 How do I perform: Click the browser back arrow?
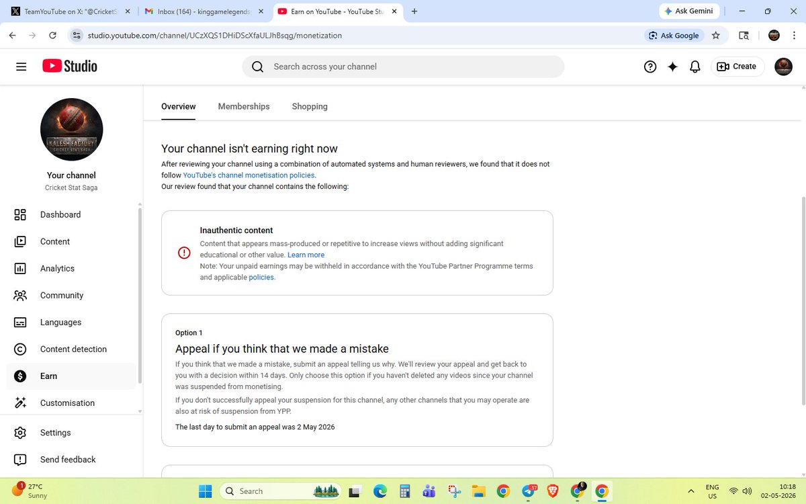point(12,35)
